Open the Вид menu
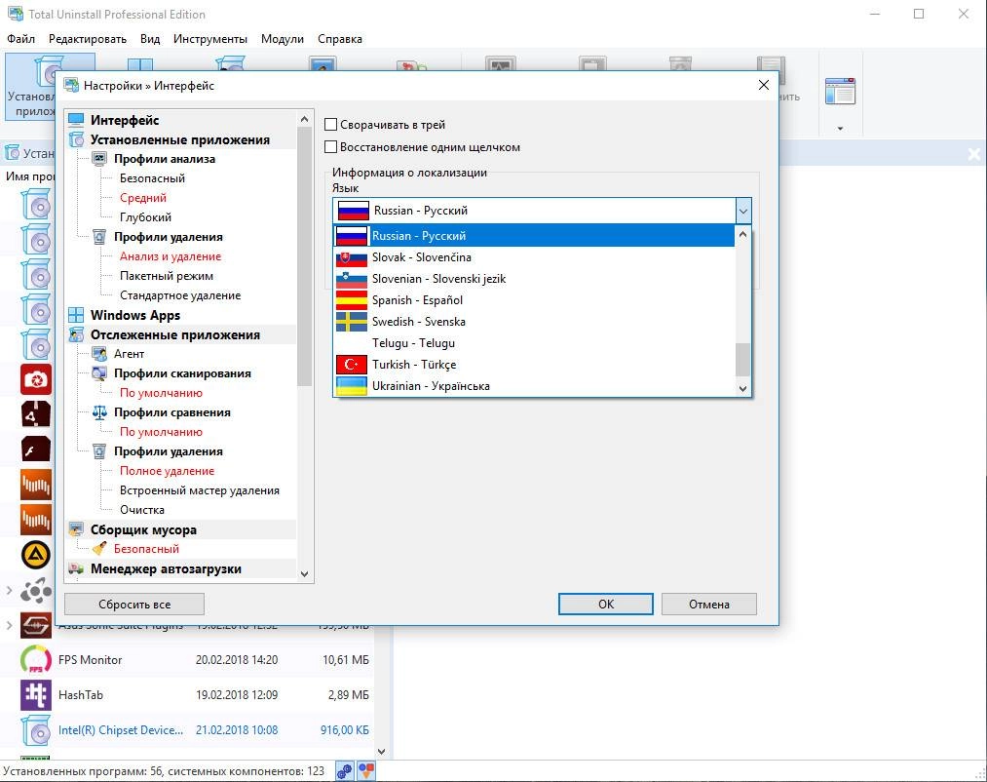The image size is (987, 782). [x=150, y=39]
